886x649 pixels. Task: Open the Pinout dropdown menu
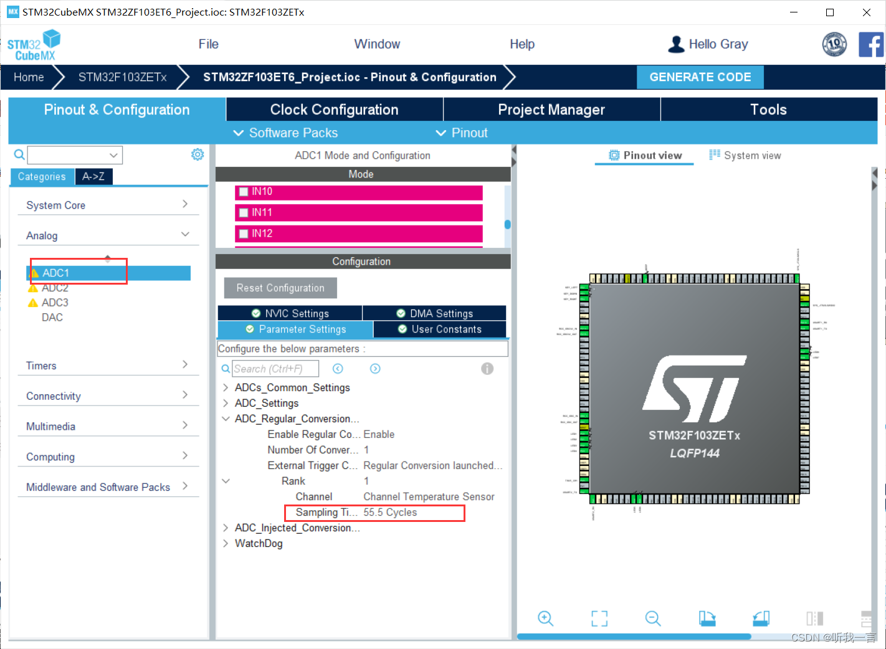tap(462, 133)
